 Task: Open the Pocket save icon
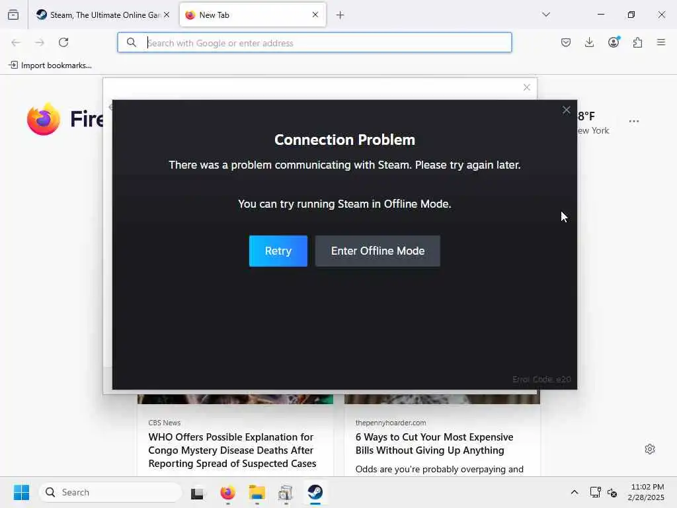tap(566, 42)
